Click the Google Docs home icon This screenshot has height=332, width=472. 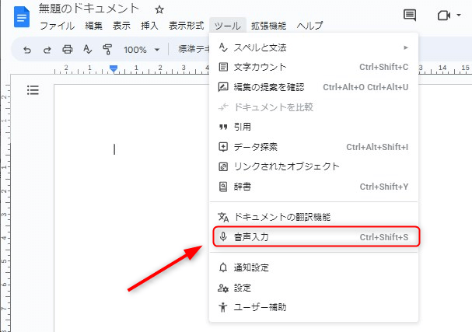click(x=22, y=17)
